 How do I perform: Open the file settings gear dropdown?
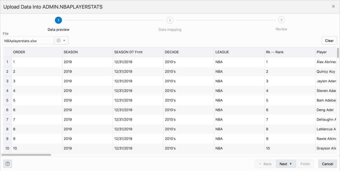[61, 41]
